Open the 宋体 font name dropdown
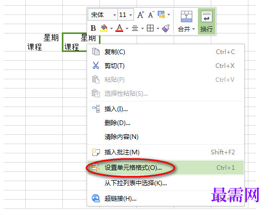The width and height of the screenshot is (269, 211). click(x=103, y=15)
